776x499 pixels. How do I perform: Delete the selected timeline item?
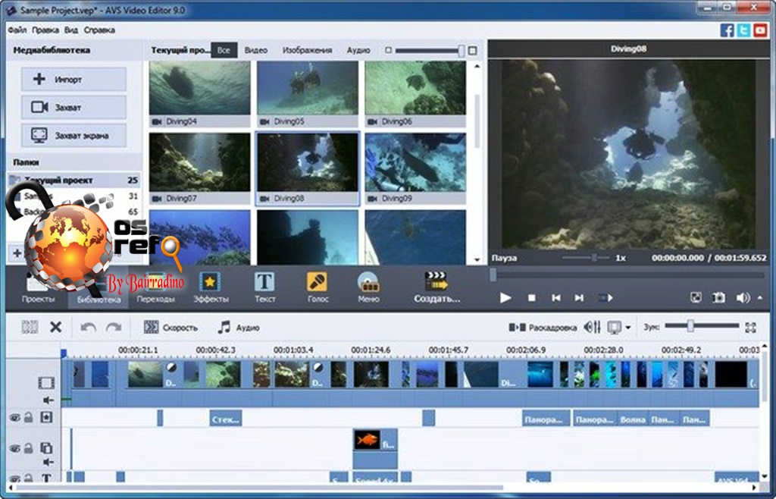(56, 327)
